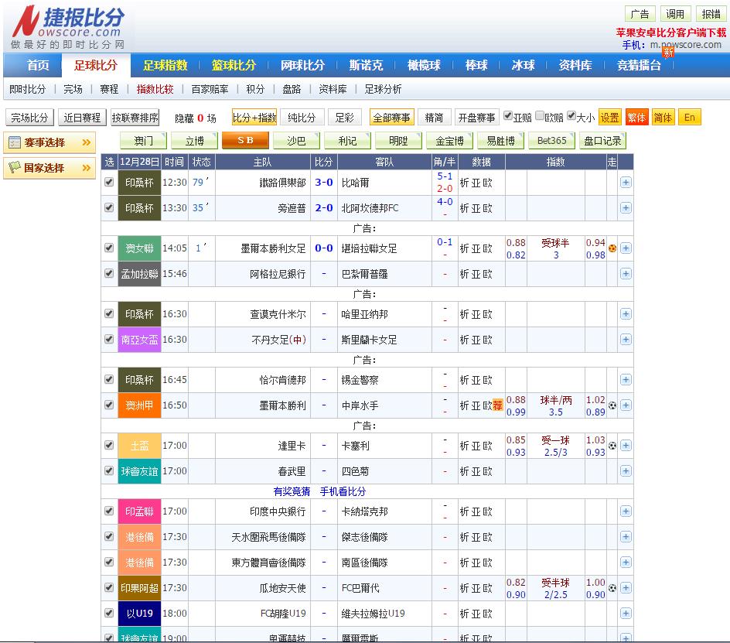Uncheck the 瓜地安天使 match checkbox

click(109, 587)
